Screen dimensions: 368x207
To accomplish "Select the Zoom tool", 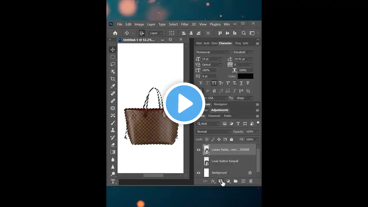I will tap(113, 174).
